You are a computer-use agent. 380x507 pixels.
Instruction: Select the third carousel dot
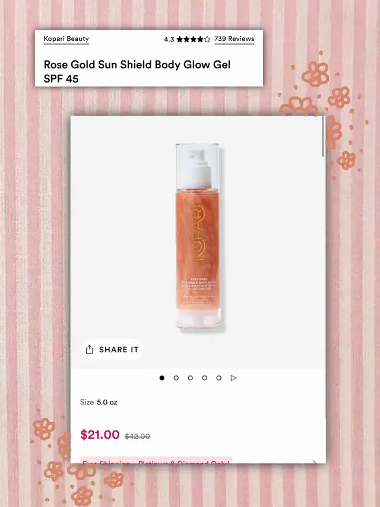tap(191, 378)
